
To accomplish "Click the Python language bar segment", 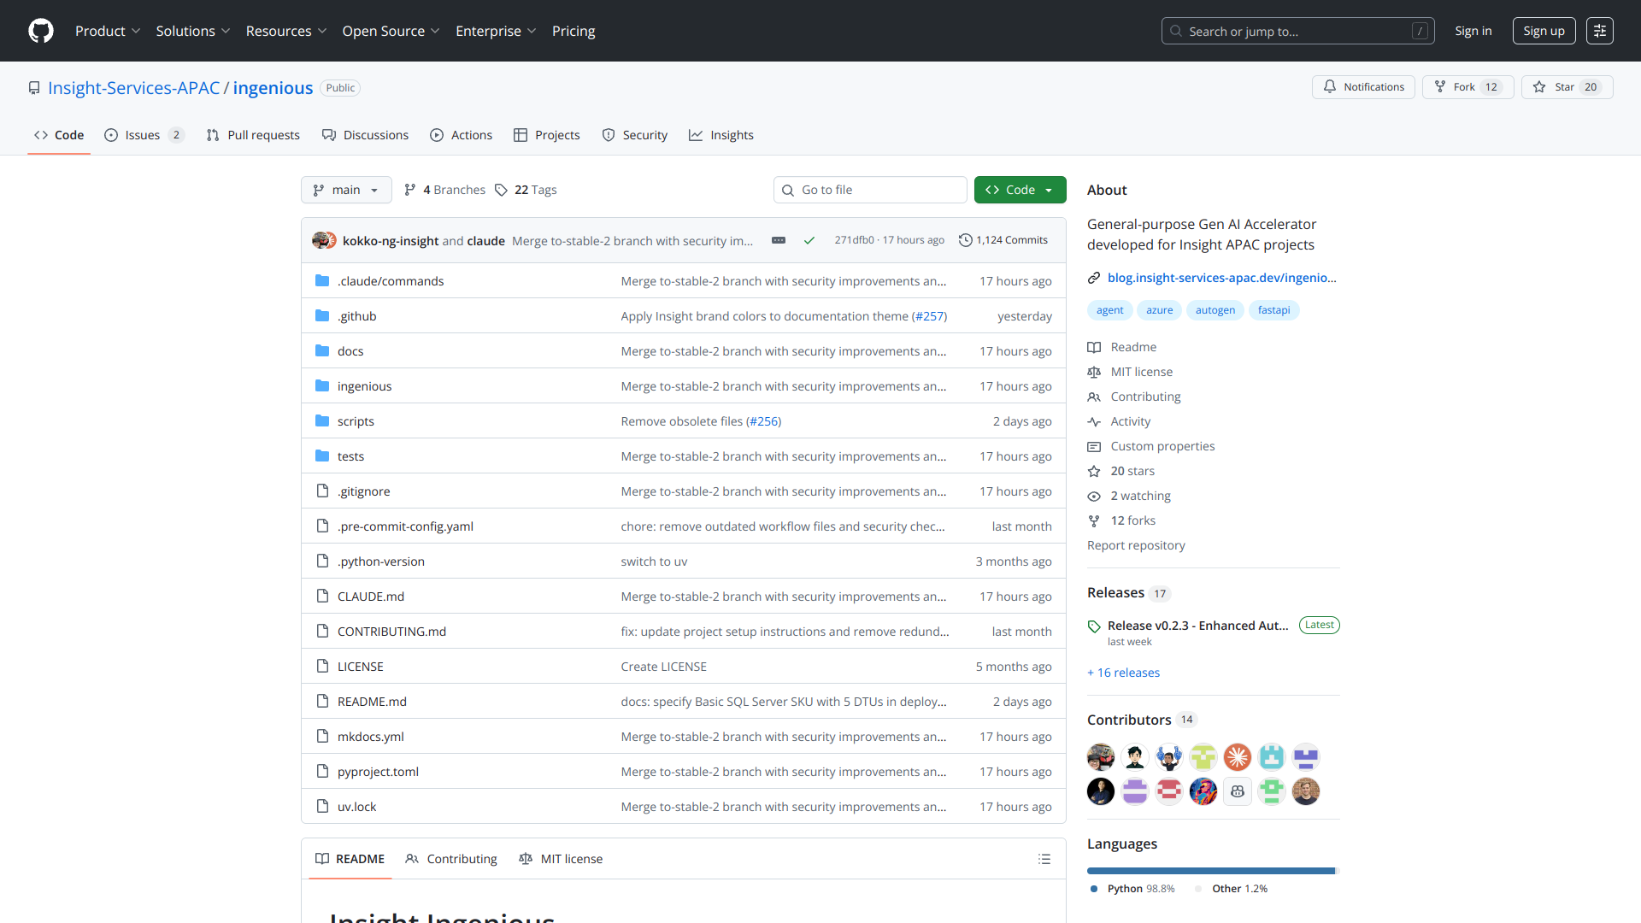I will click(x=1209, y=871).
